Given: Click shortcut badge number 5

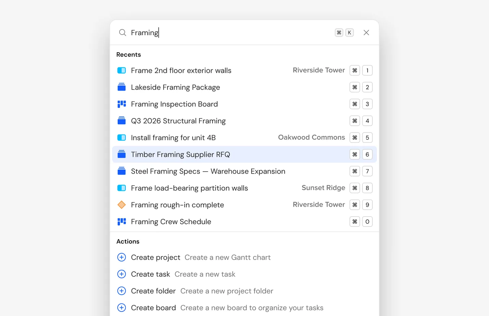Looking at the screenshot, I should pyautogui.click(x=367, y=138).
